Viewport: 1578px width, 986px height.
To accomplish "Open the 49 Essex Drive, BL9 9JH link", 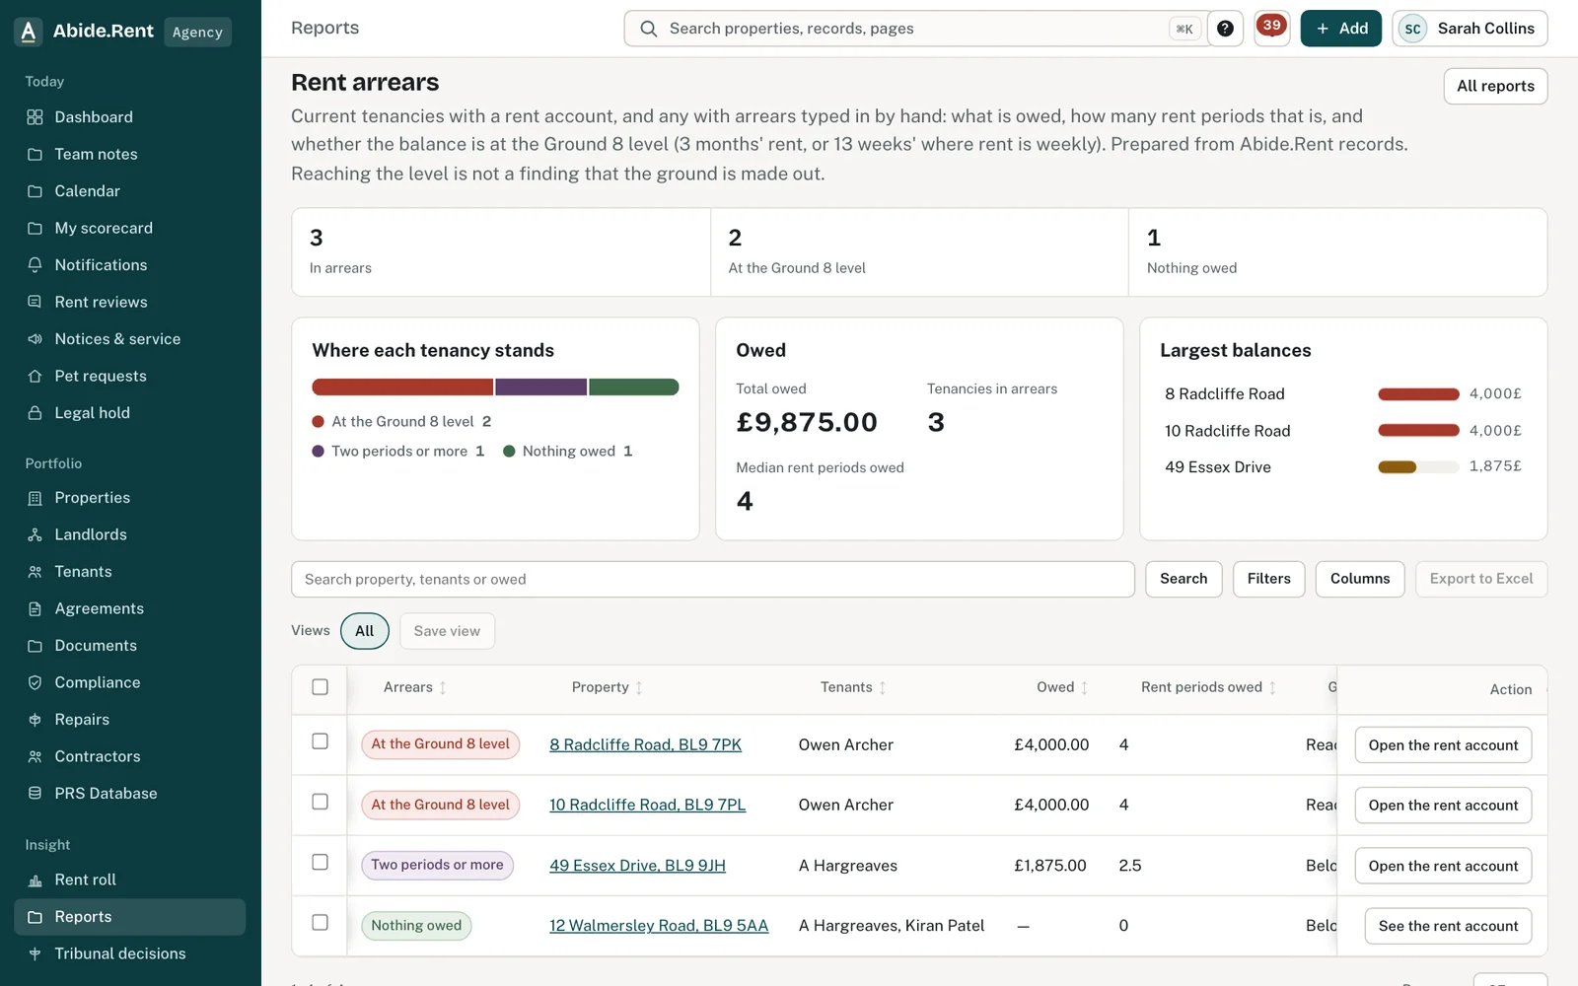I will tap(637, 866).
